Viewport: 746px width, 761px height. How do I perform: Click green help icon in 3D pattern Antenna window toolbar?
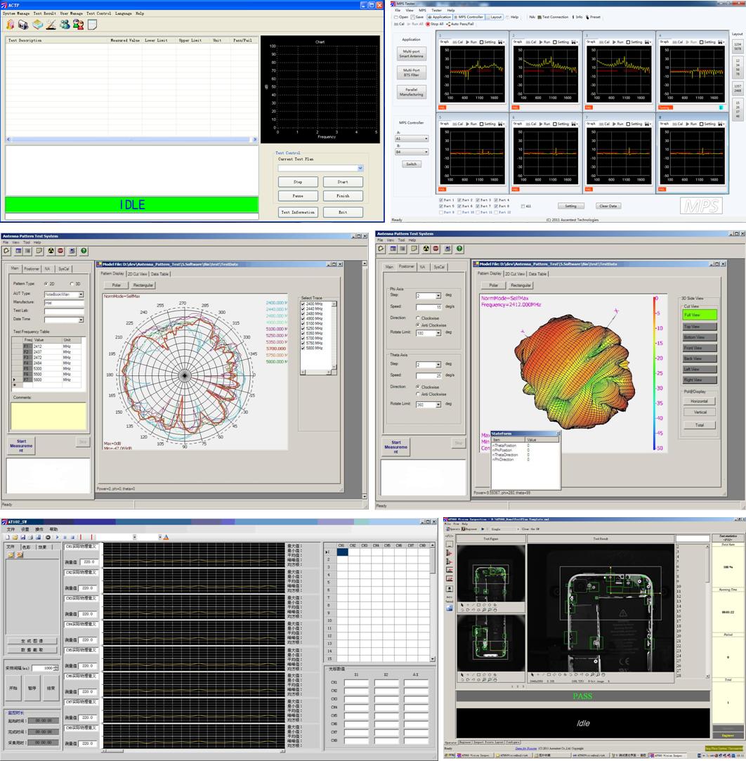pos(459,249)
